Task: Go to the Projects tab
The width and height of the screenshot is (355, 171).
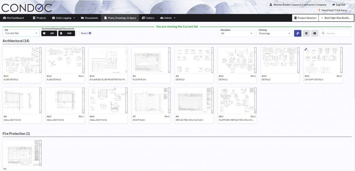Action: pos(39,18)
